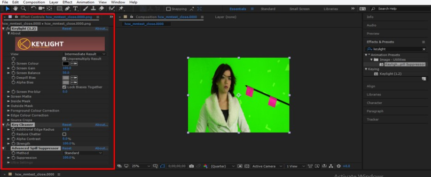
Task: Enable the Snapping checkbox
Action: point(168,9)
